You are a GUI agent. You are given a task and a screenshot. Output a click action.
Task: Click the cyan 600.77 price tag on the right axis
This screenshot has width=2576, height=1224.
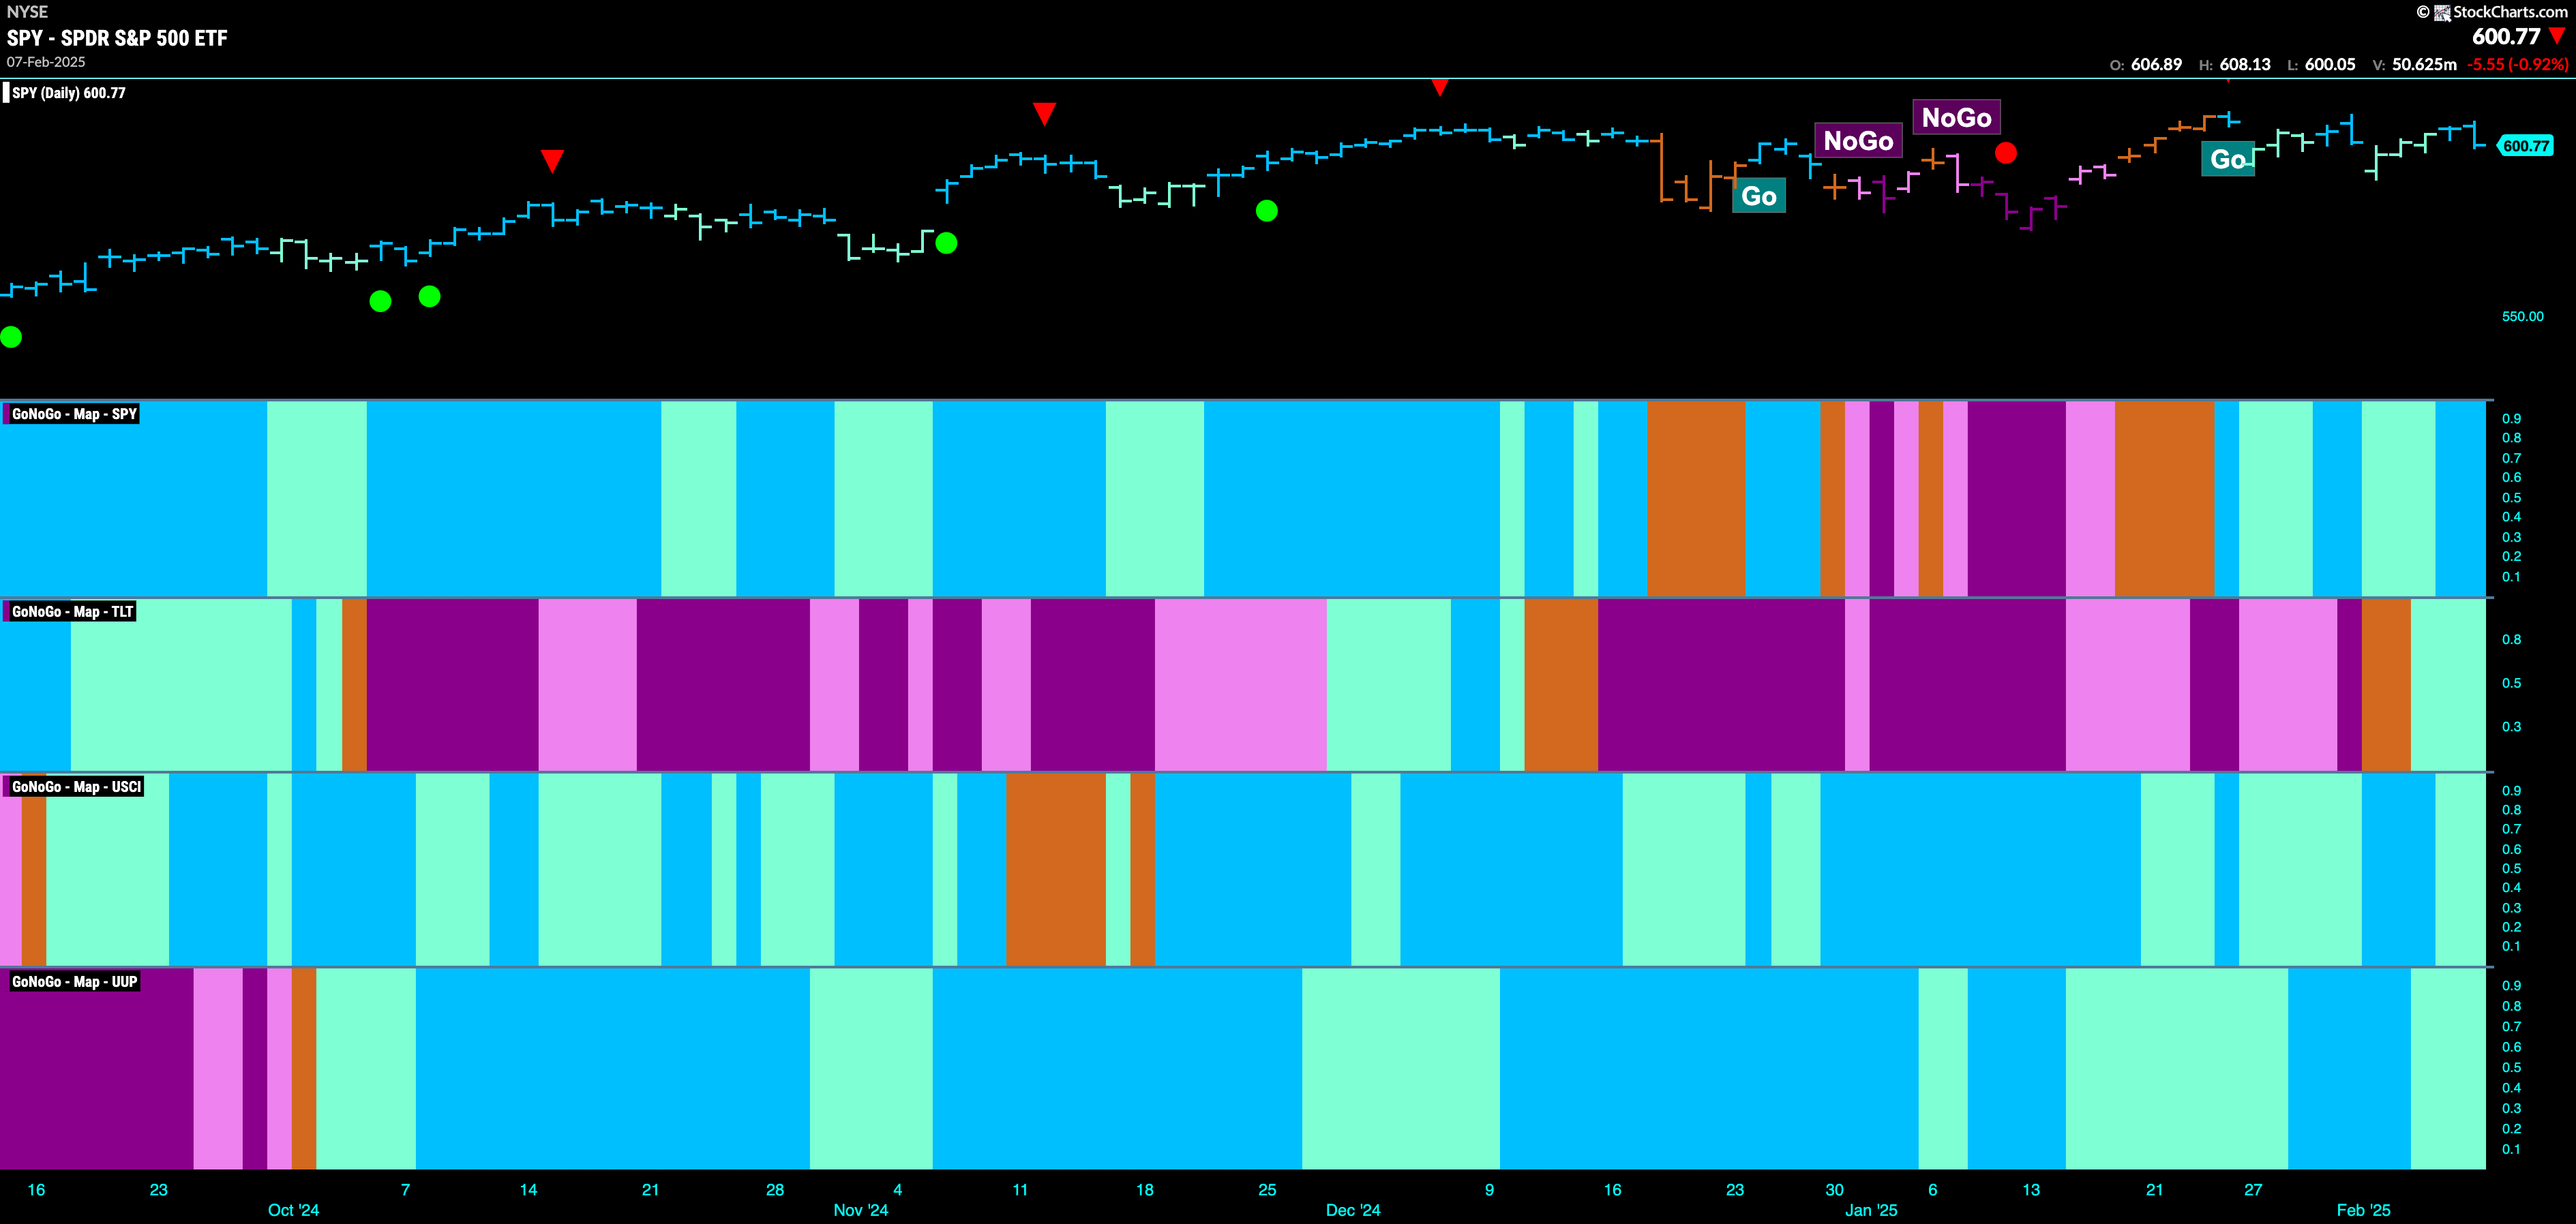[2526, 146]
